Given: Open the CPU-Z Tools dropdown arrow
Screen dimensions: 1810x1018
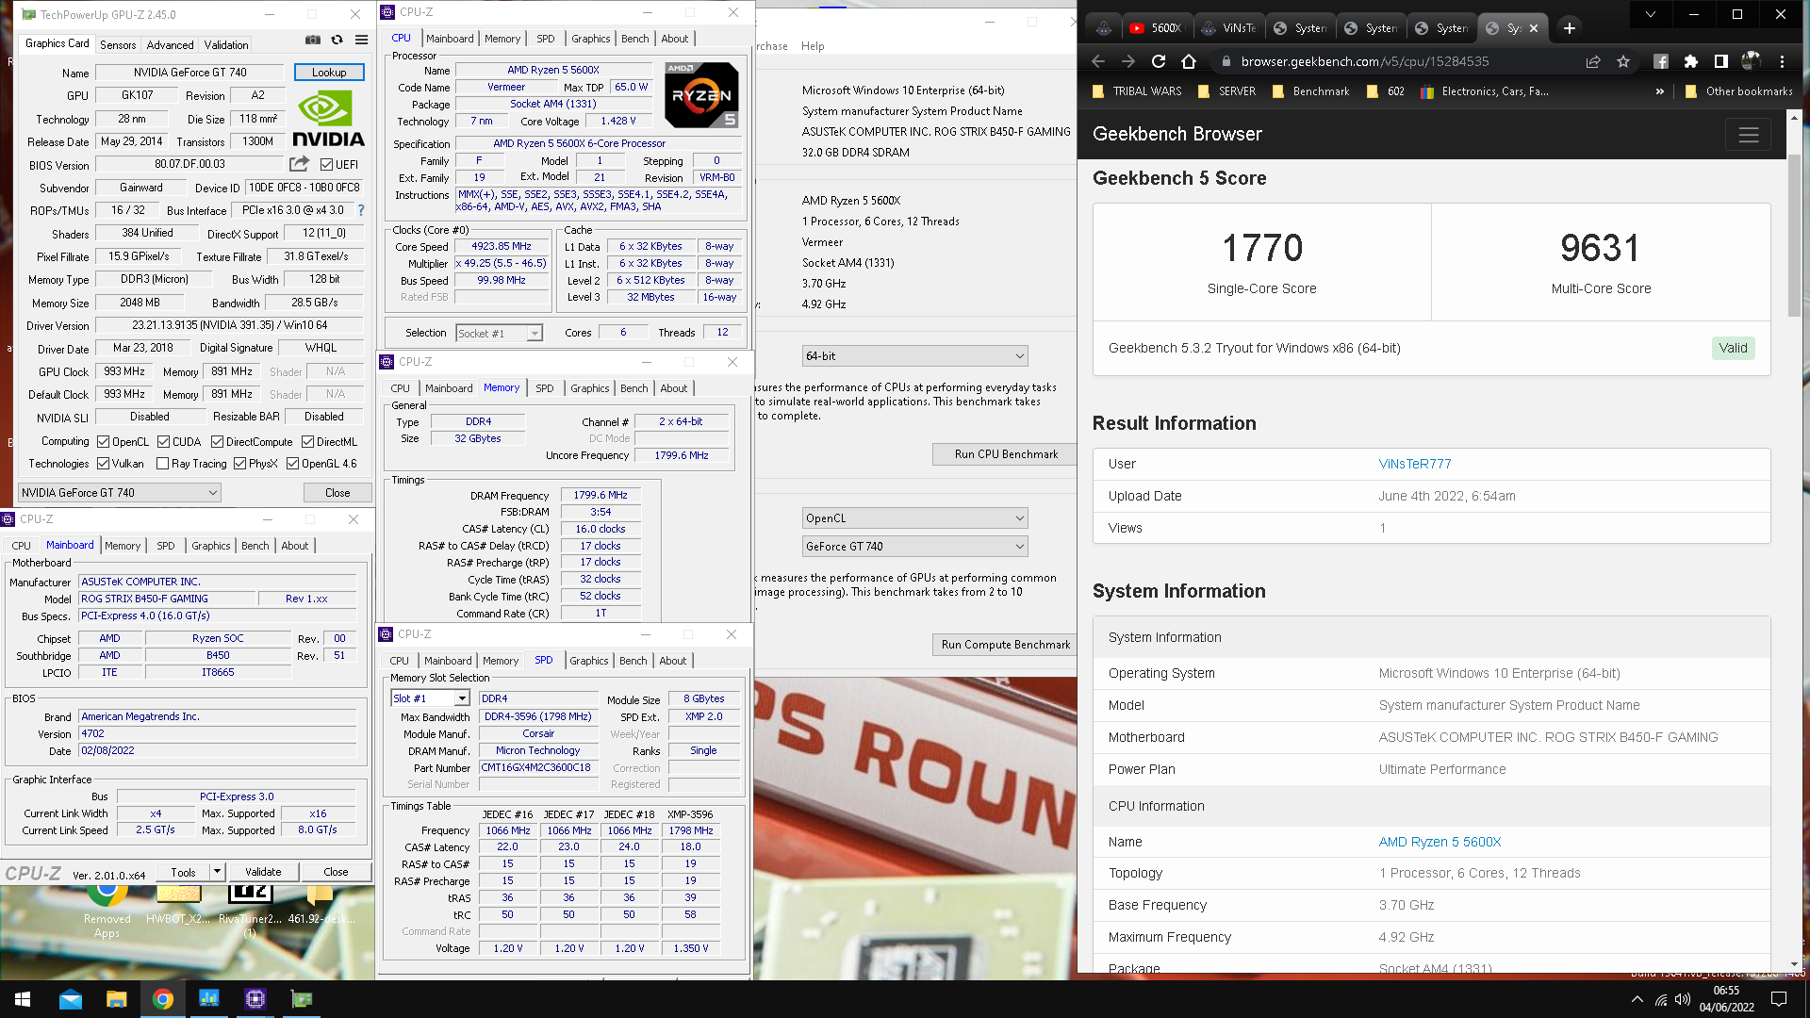Looking at the screenshot, I should pos(217,872).
